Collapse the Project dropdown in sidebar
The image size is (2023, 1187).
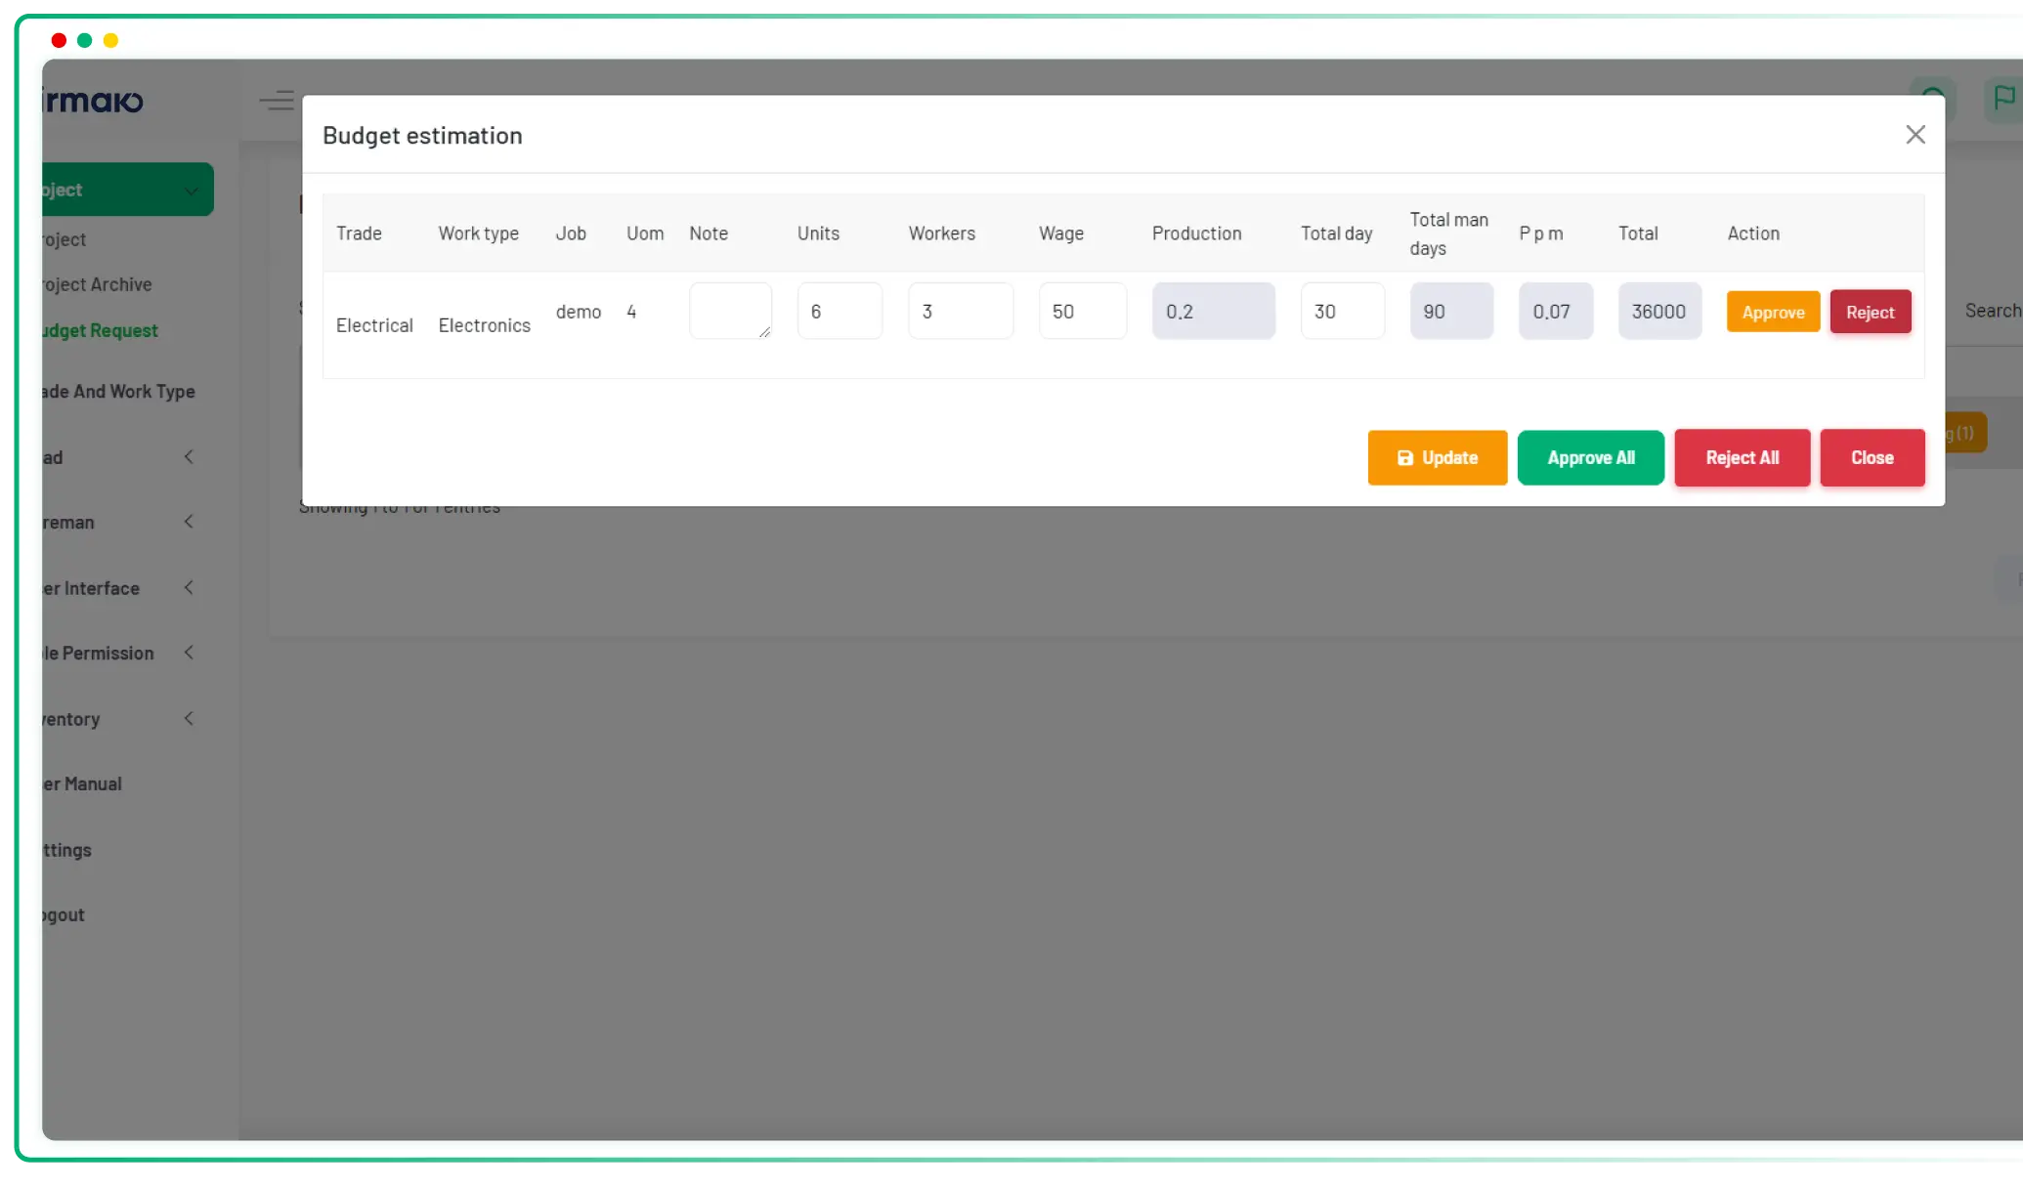pos(192,191)
